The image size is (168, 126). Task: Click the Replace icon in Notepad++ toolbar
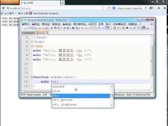77,28
